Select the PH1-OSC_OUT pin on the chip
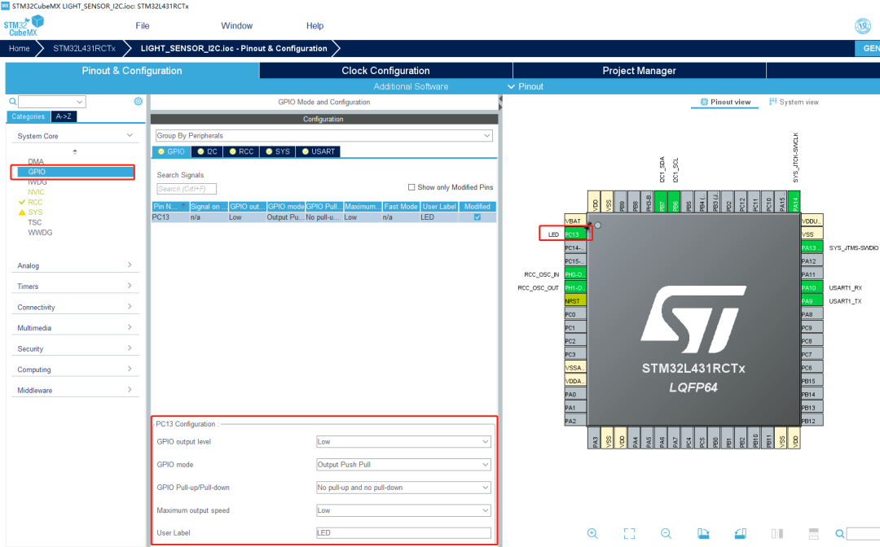880x547 pixels. click(575, 287)
